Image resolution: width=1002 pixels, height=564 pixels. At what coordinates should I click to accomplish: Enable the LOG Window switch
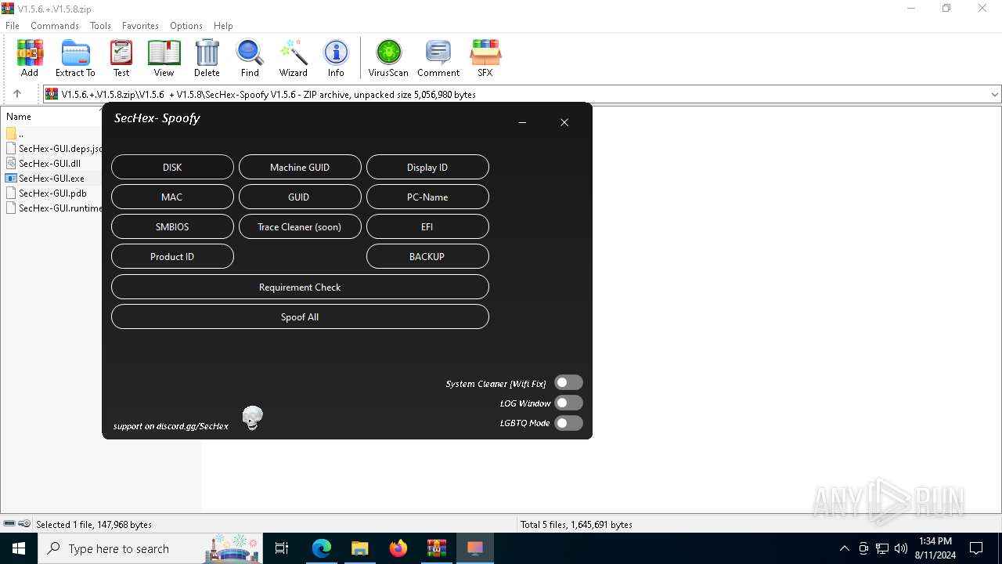(568, 403)
